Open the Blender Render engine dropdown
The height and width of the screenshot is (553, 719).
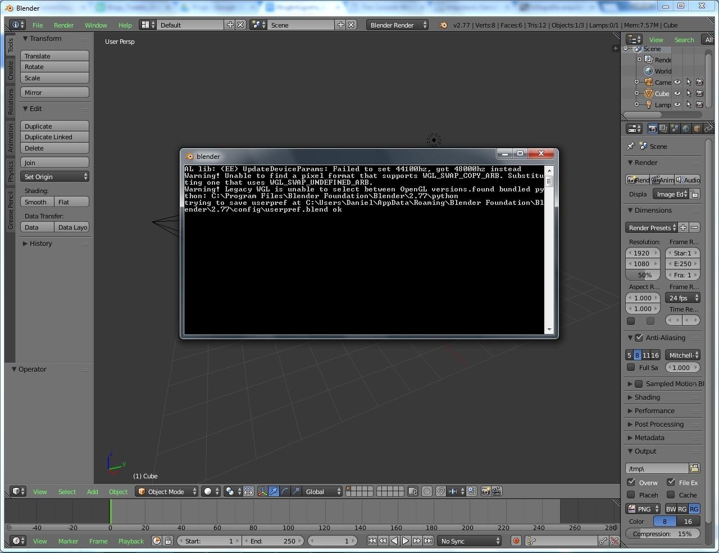coord(397,25)
